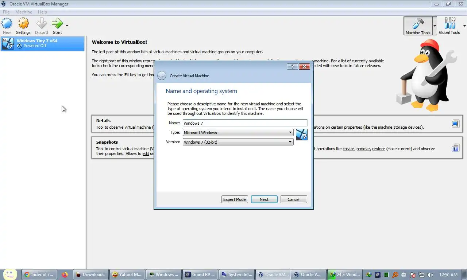
Task: Cancel the virtual machine creation
Action: 294,199
